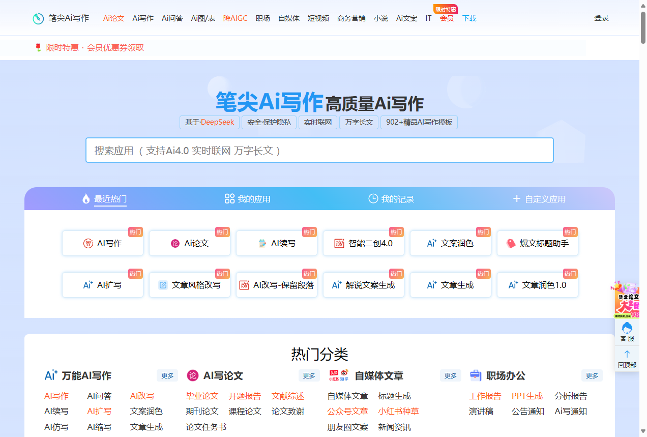This screenshot has width=647, height=437.
Task: Open the 客服 customer service icon
Action: click(x=627, y=332)
